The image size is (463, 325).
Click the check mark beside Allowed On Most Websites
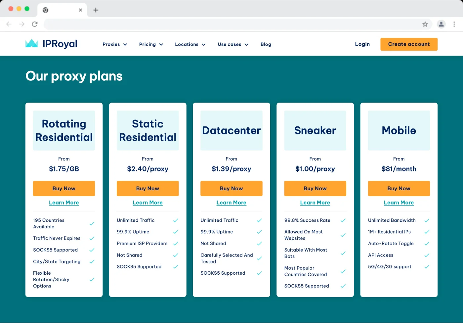pyautogui.click(x=343, y=235)
